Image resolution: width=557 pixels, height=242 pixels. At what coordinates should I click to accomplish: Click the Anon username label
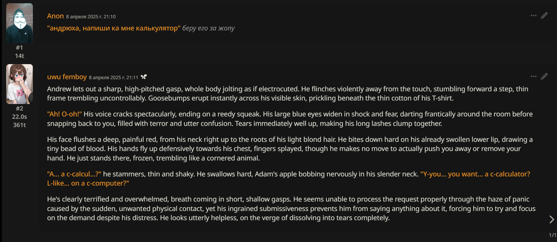tap(55, 16)
